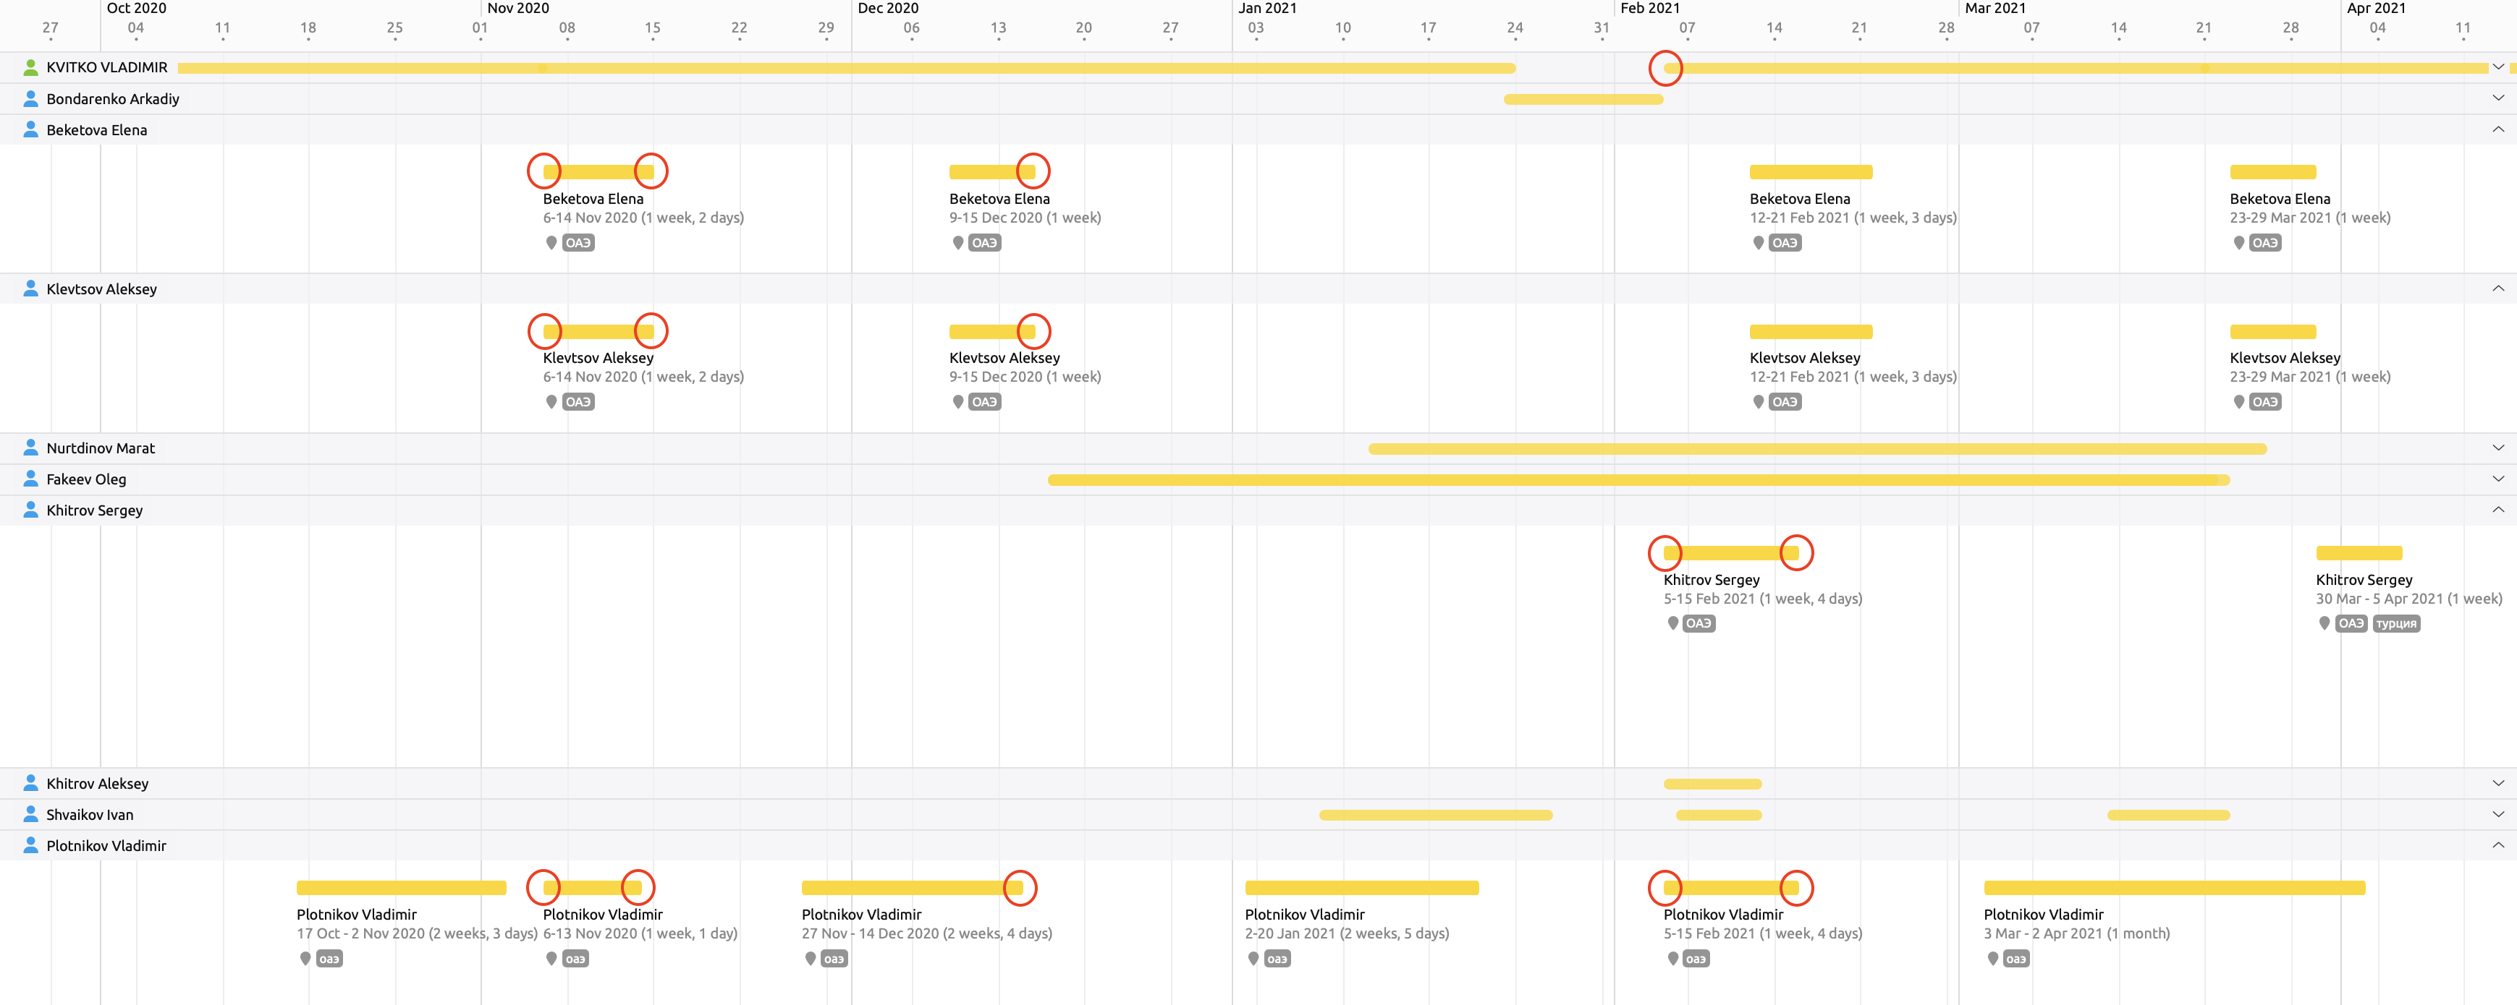Click ОАЭ tag under Klevtsov 9-15 Dec 2020
The image size is (2517, 1005).
pos(985,402)
